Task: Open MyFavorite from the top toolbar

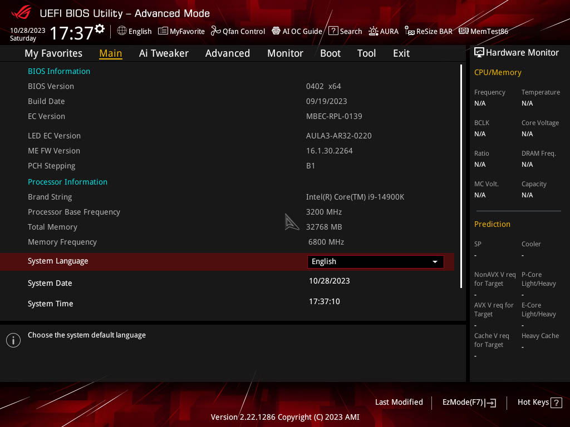Action: 181,31
